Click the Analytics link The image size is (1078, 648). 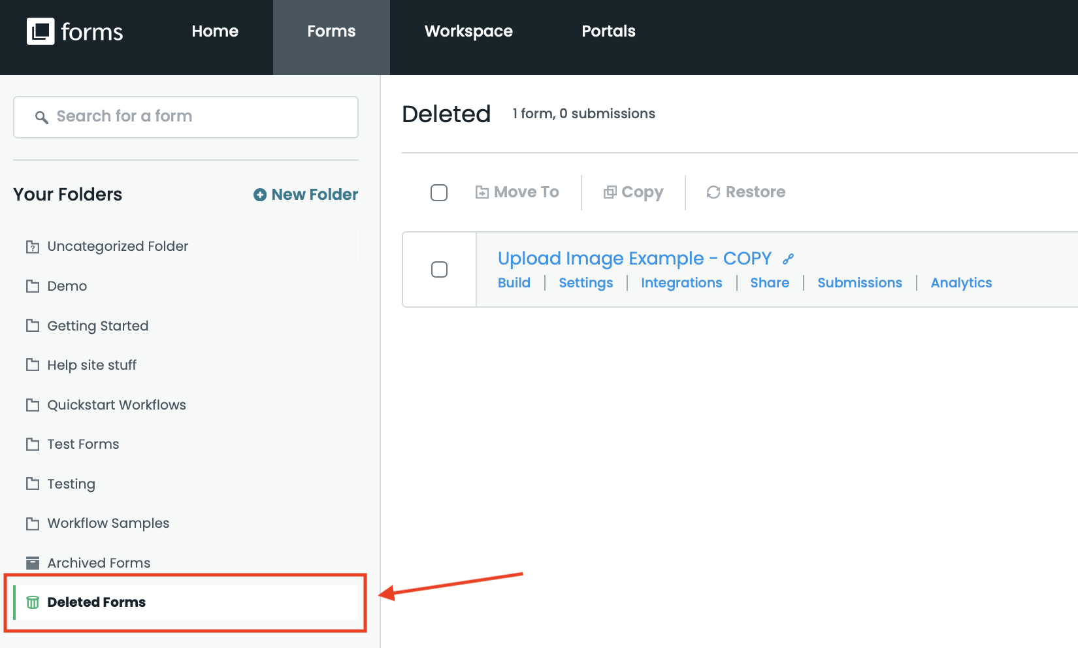[961, 283]
